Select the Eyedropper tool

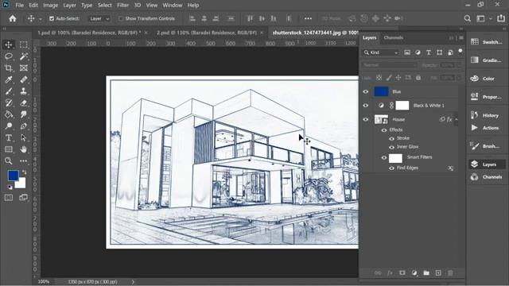(9, 79)
